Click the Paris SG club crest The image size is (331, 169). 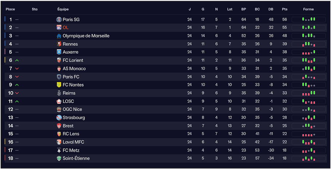(59, 20)
